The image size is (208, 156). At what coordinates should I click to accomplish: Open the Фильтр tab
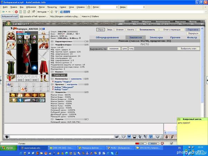[192, 37]
